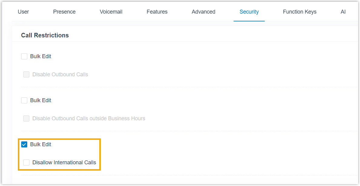The height and width of the screenshot is (186, 360).
Task: Switch to the Function Keys tab
Action: tap(299, 12)
